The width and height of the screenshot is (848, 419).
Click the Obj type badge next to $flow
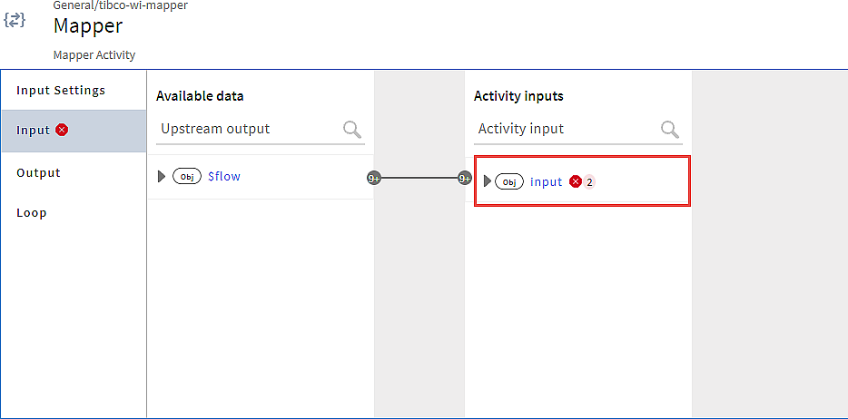click(x=187, y=176)
